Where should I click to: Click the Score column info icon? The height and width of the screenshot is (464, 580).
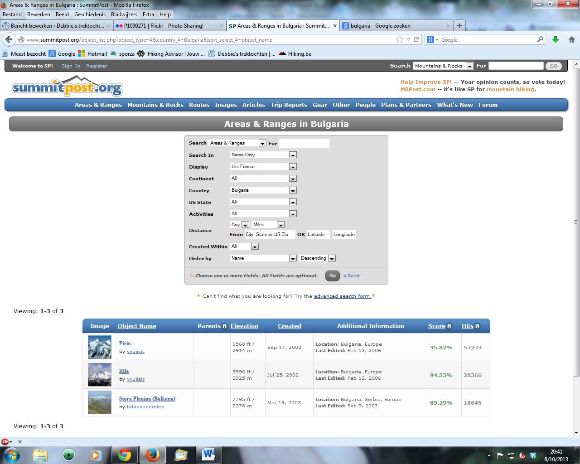[449, 326]
